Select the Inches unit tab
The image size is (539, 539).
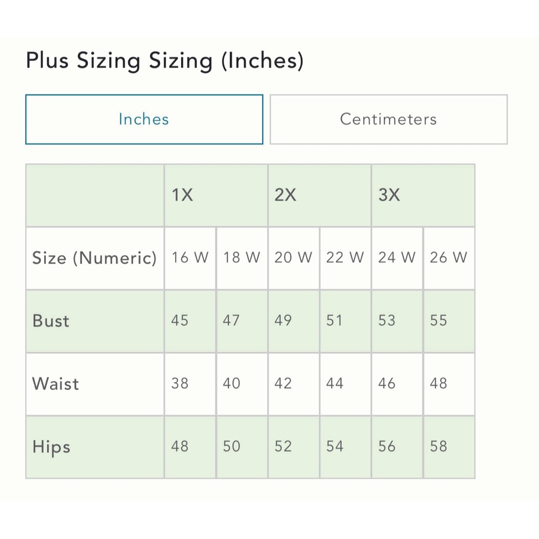(x=144, y=119)
